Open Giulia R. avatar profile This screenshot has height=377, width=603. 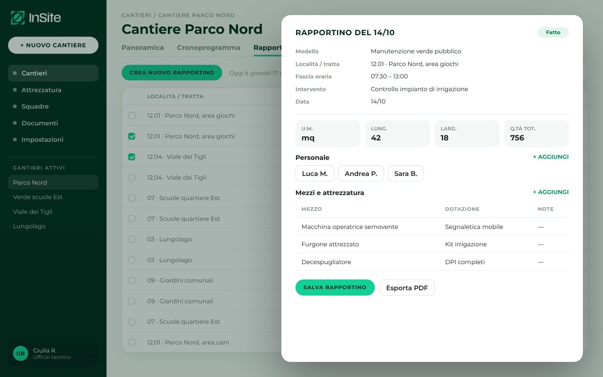click(20, 354)
